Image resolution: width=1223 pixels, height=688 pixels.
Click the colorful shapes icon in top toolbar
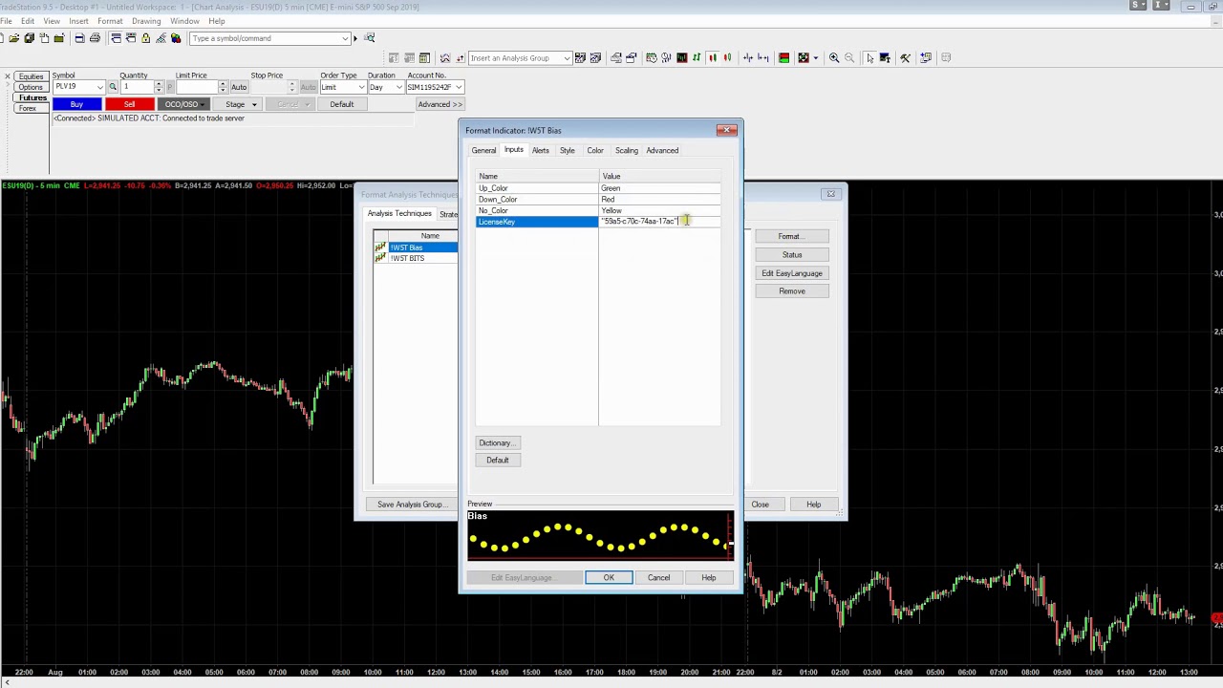coord(176,38)
